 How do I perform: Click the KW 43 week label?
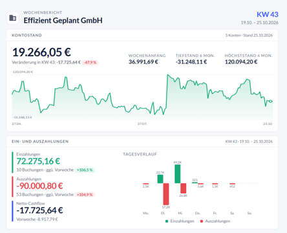coord(268,14)
